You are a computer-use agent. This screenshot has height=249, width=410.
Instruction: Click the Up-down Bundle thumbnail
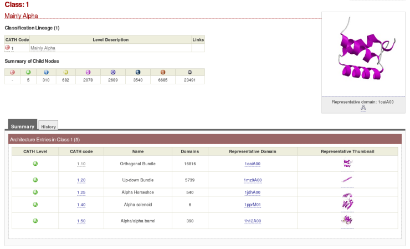tap(347, 180)
